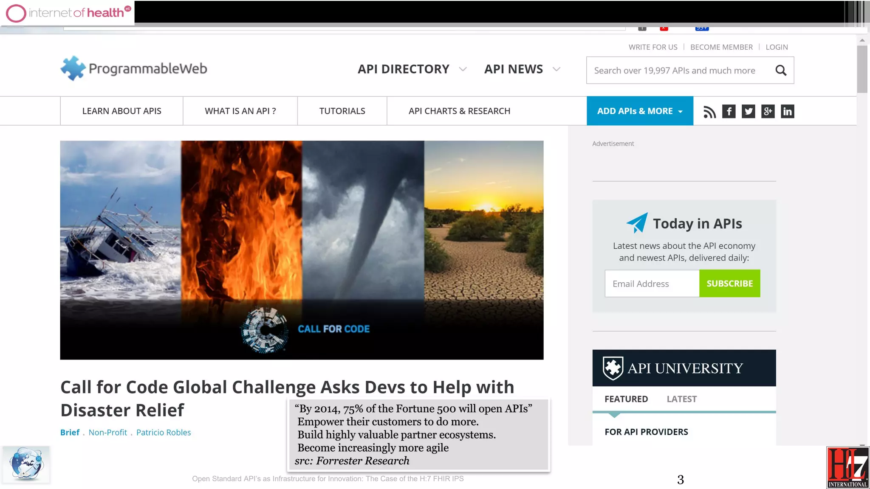Open the Facebook social icon

tap(729, 112)
